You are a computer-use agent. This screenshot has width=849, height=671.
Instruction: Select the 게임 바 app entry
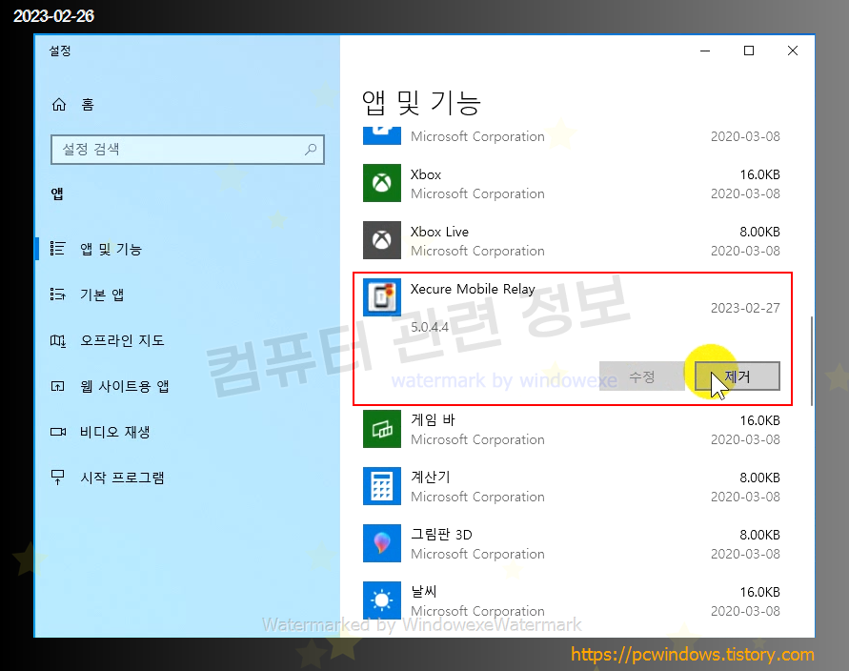[571, 429]
